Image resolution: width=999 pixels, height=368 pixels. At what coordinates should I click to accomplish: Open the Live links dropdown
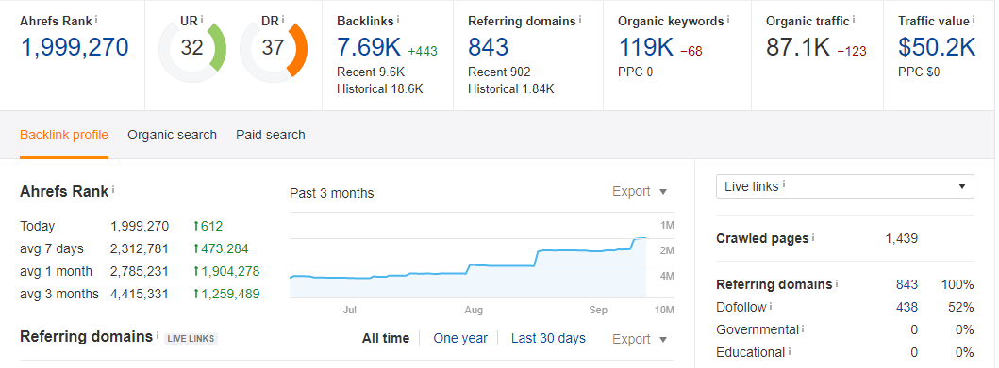pos(845,186)
